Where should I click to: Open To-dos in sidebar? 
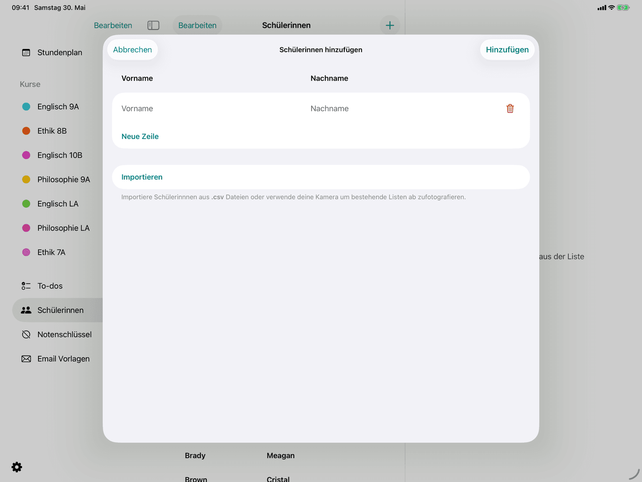click(x=50, y=286)
